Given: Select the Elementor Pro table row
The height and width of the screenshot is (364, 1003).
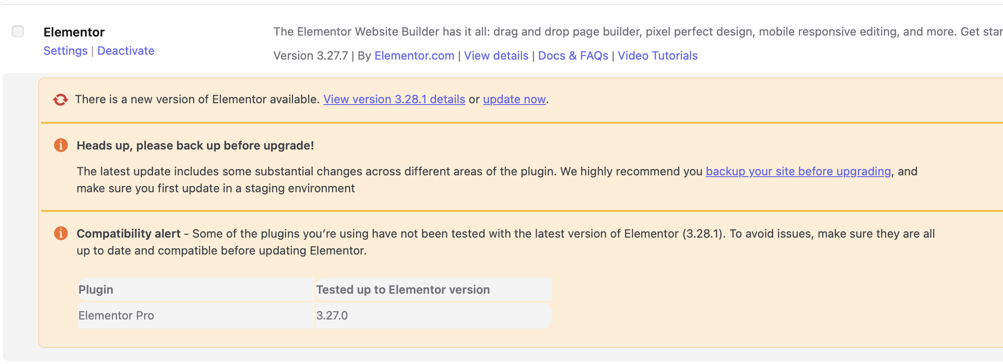Looking at the screenshot, I should click(315, 315).
